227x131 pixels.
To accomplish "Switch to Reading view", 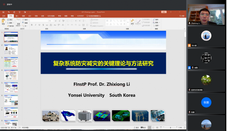I will pyautogui.click(x=157, y=127).
